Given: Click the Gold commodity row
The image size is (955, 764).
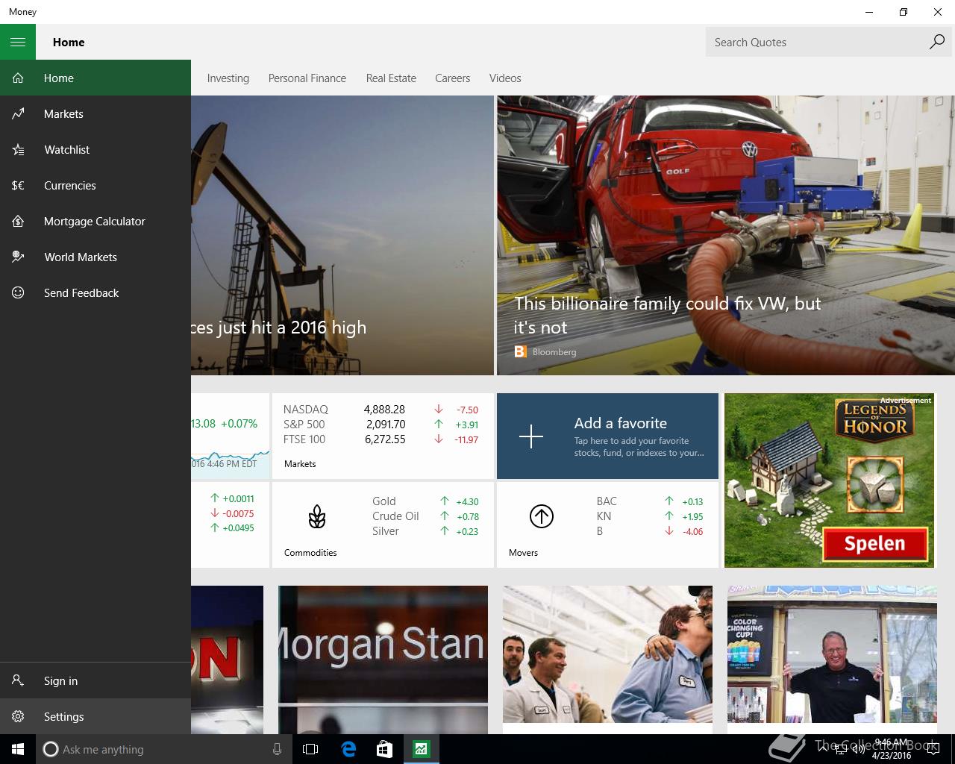Looking at the screenshot, I should coord(425,501).
